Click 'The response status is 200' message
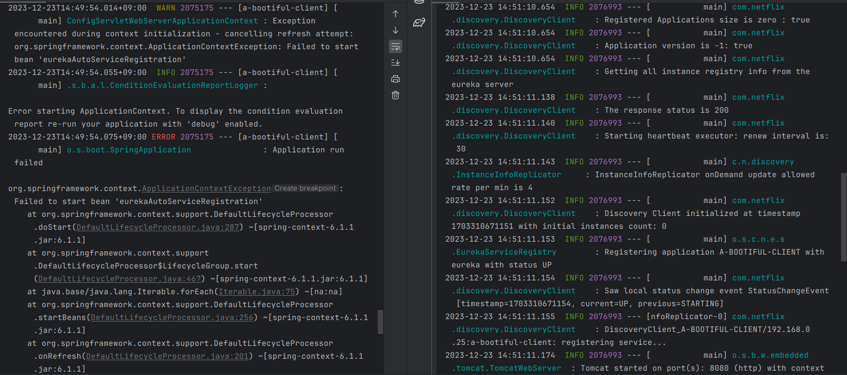The height and width of the screenshot is (375, 847). [667, 110]
